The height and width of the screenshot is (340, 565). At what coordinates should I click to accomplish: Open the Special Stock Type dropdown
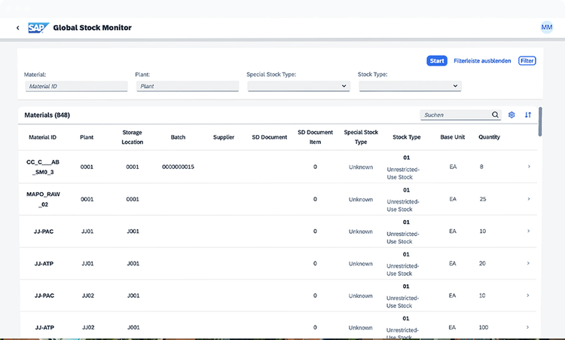pos(299,86)
